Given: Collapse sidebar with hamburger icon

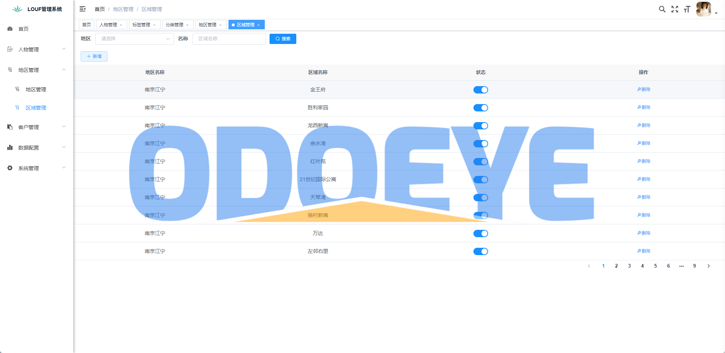Looking at the screenshot, I should (83, 9).
